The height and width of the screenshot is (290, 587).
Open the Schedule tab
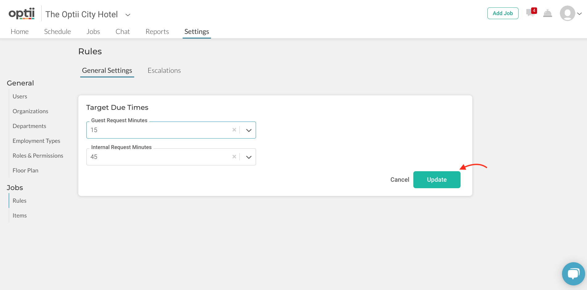tap(57, 31)
